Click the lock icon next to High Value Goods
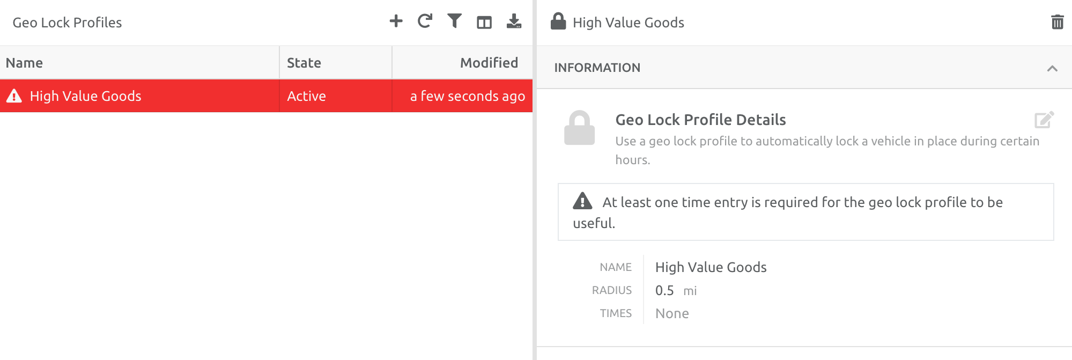1072x360 pixels. 558,22
